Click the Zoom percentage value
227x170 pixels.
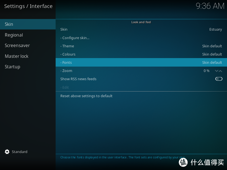[x=206, y=71]
